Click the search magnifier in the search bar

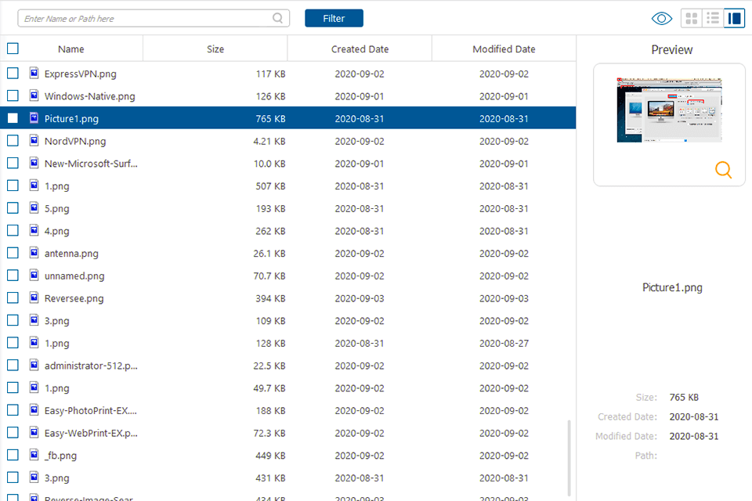277,17
